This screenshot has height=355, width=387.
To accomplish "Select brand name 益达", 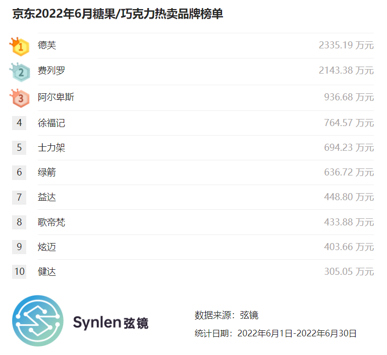I will point(47,197).
